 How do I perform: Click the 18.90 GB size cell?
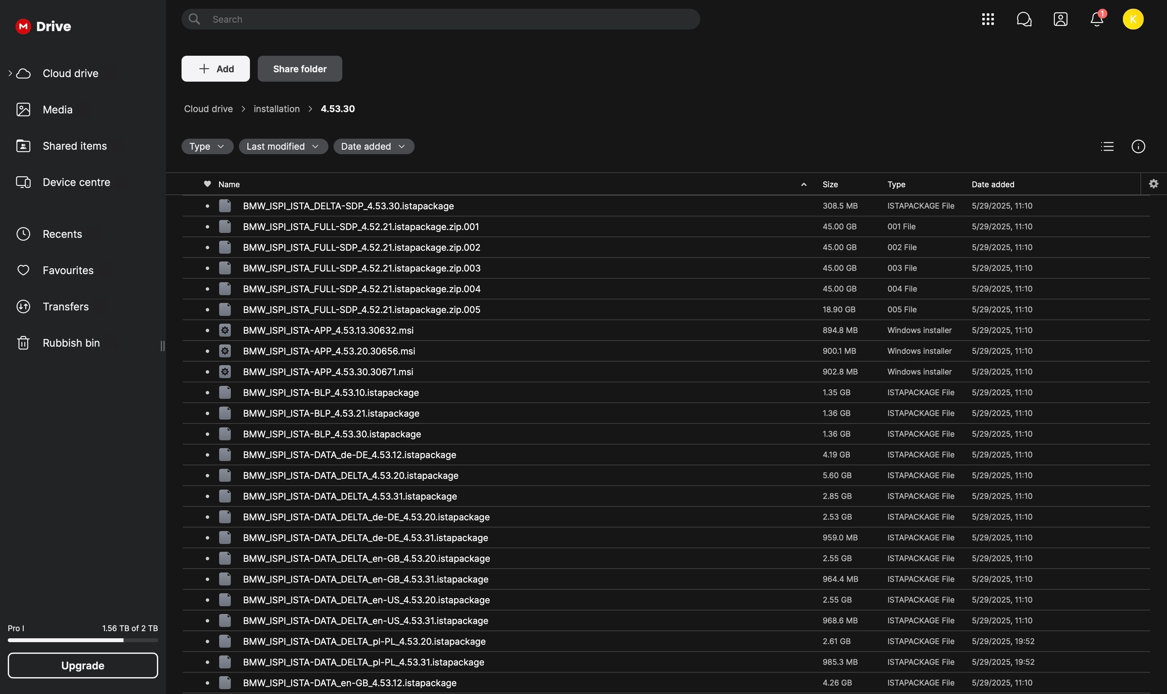pyautogui.click(x=839, y=310)
